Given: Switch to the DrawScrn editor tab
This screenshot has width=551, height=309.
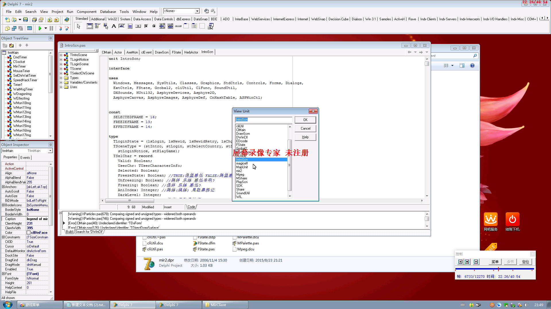Looking at the screenshot, I should (162, 52).
